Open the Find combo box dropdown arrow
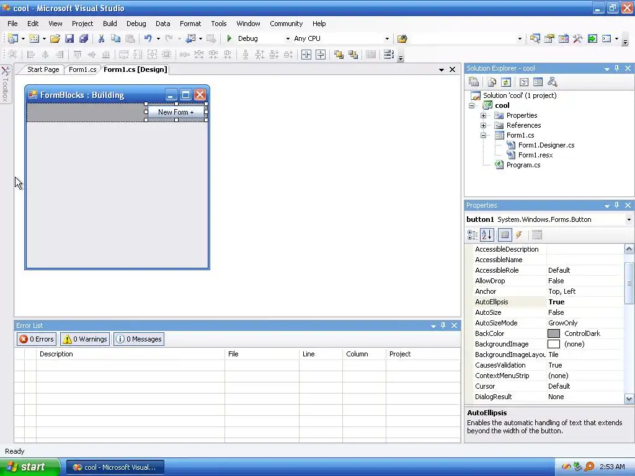The image size is (635, 476). coord(520,38)
